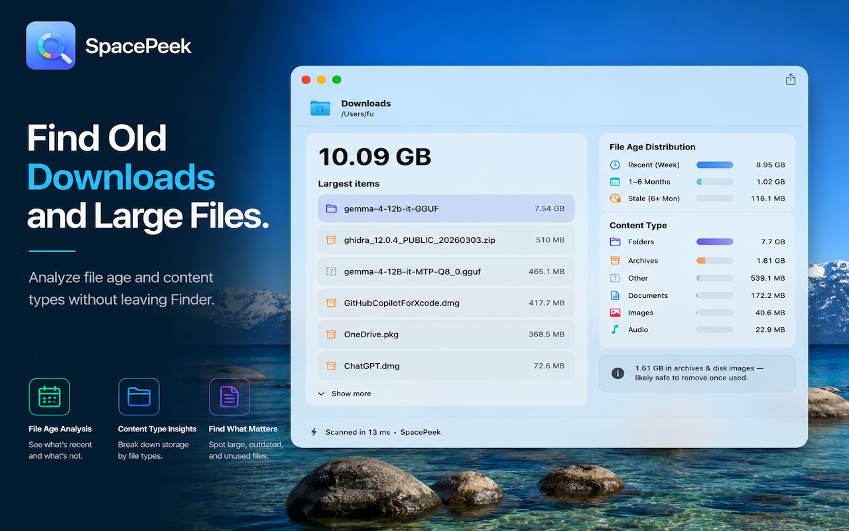849x531 pixels.
Task: Click the Recent (Week) usage bar
Action: click(x=715, y=165)
